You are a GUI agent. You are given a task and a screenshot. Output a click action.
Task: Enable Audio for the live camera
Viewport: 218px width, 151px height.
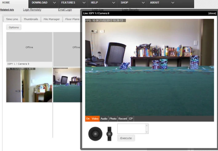point(104,119)
